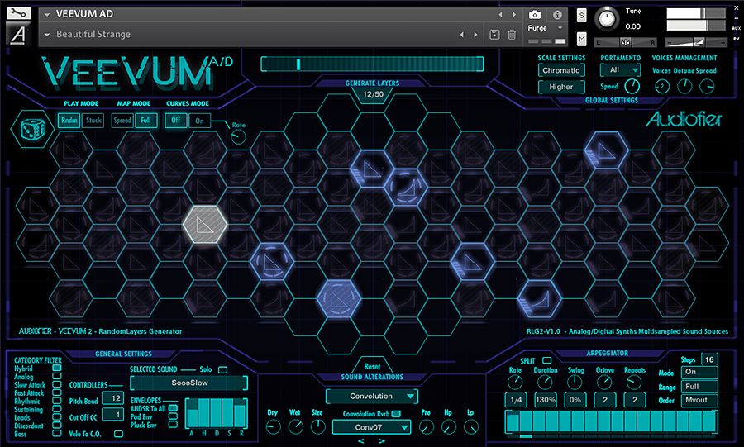Open the Conv07 impulse dropdown
Screen dimensions: 744x447
coord(371,427)
